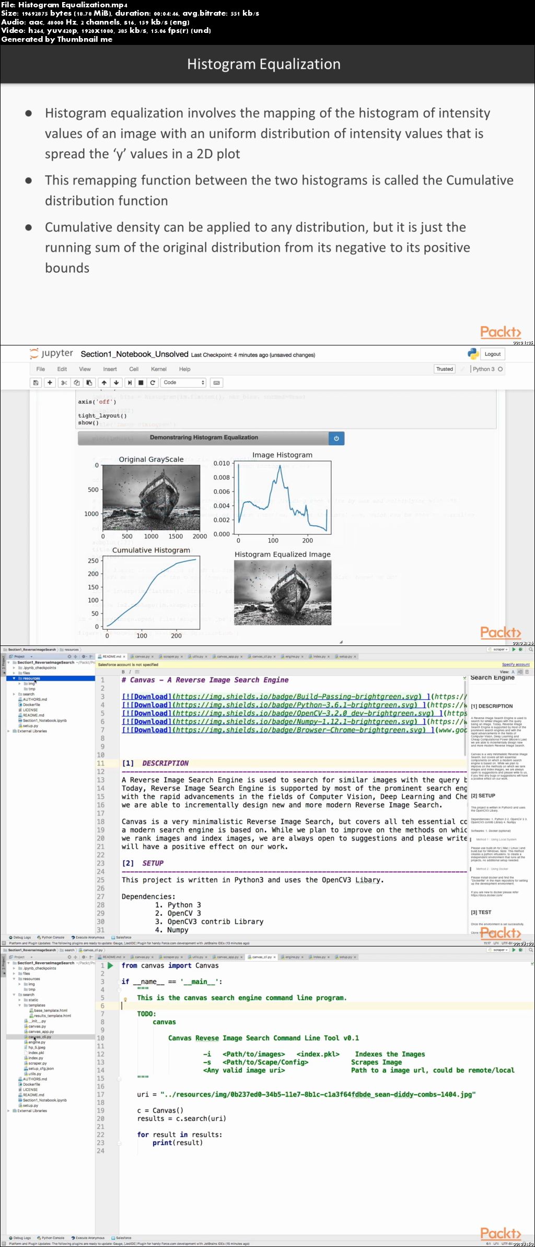Click the yellow intention bulb at code line 5

tap(125, 1000)
